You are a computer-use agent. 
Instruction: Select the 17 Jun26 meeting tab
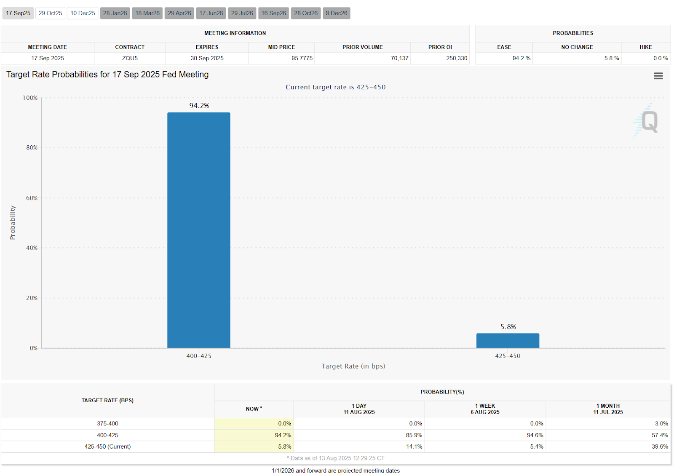211,13
